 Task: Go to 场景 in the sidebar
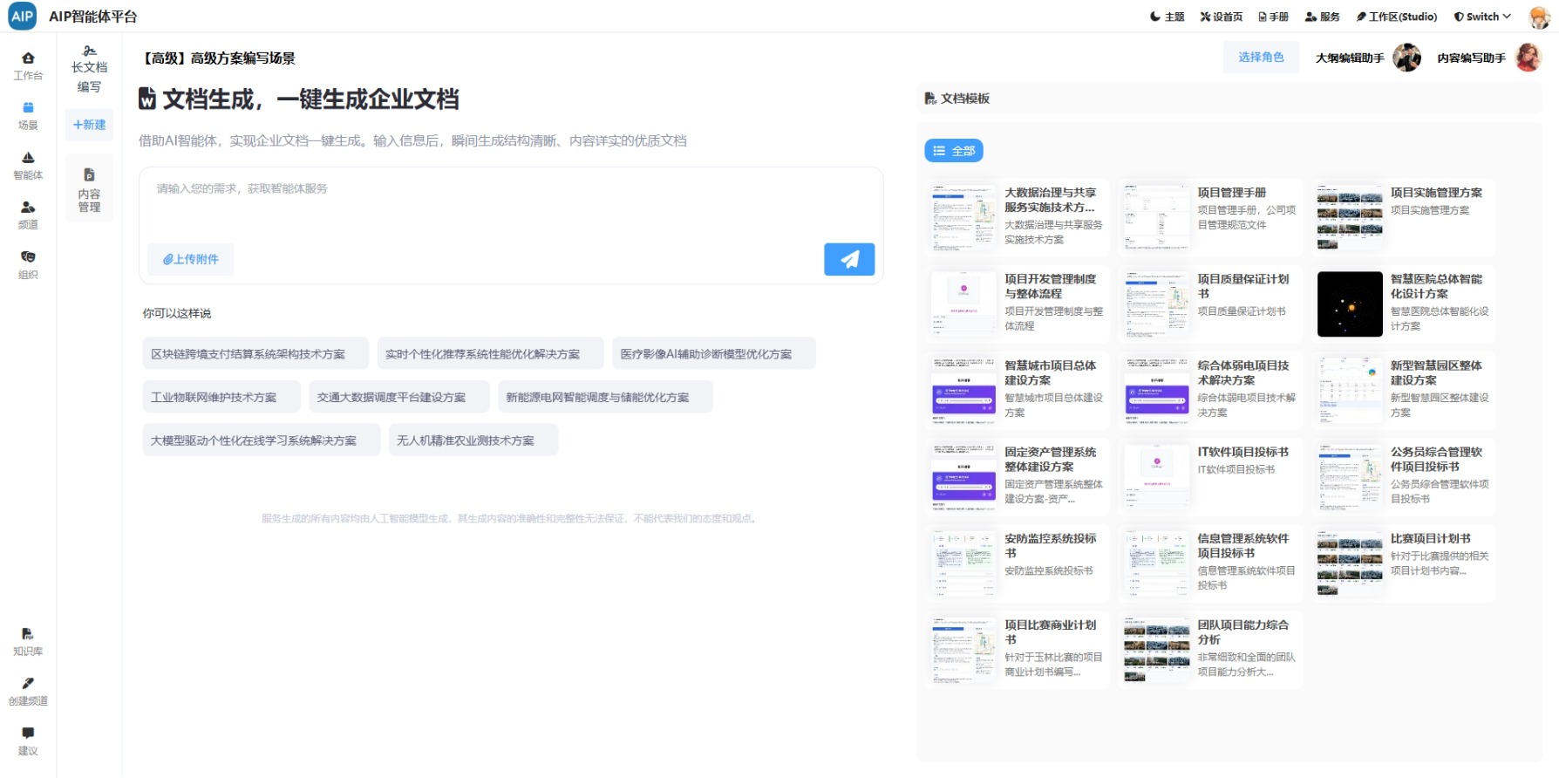click(28, 115)
